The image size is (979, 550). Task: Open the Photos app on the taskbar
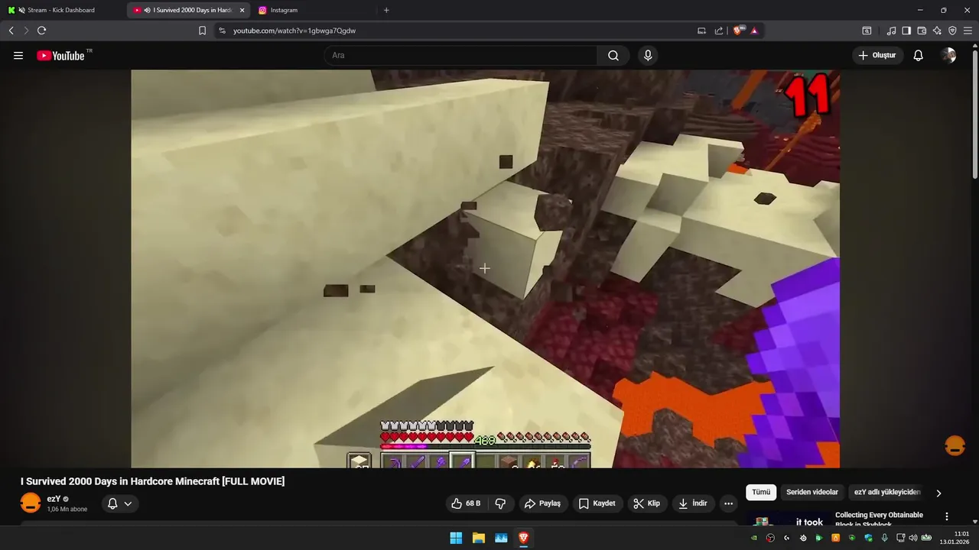tap(501, 538)
